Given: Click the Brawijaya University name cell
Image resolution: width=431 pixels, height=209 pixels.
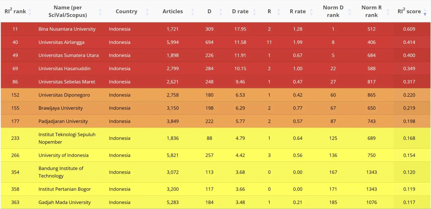Looking at the screenshot, I should [60, 108].
